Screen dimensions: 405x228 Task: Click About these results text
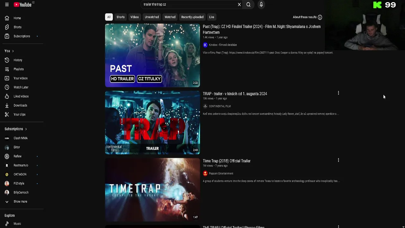tap(304, 17)
